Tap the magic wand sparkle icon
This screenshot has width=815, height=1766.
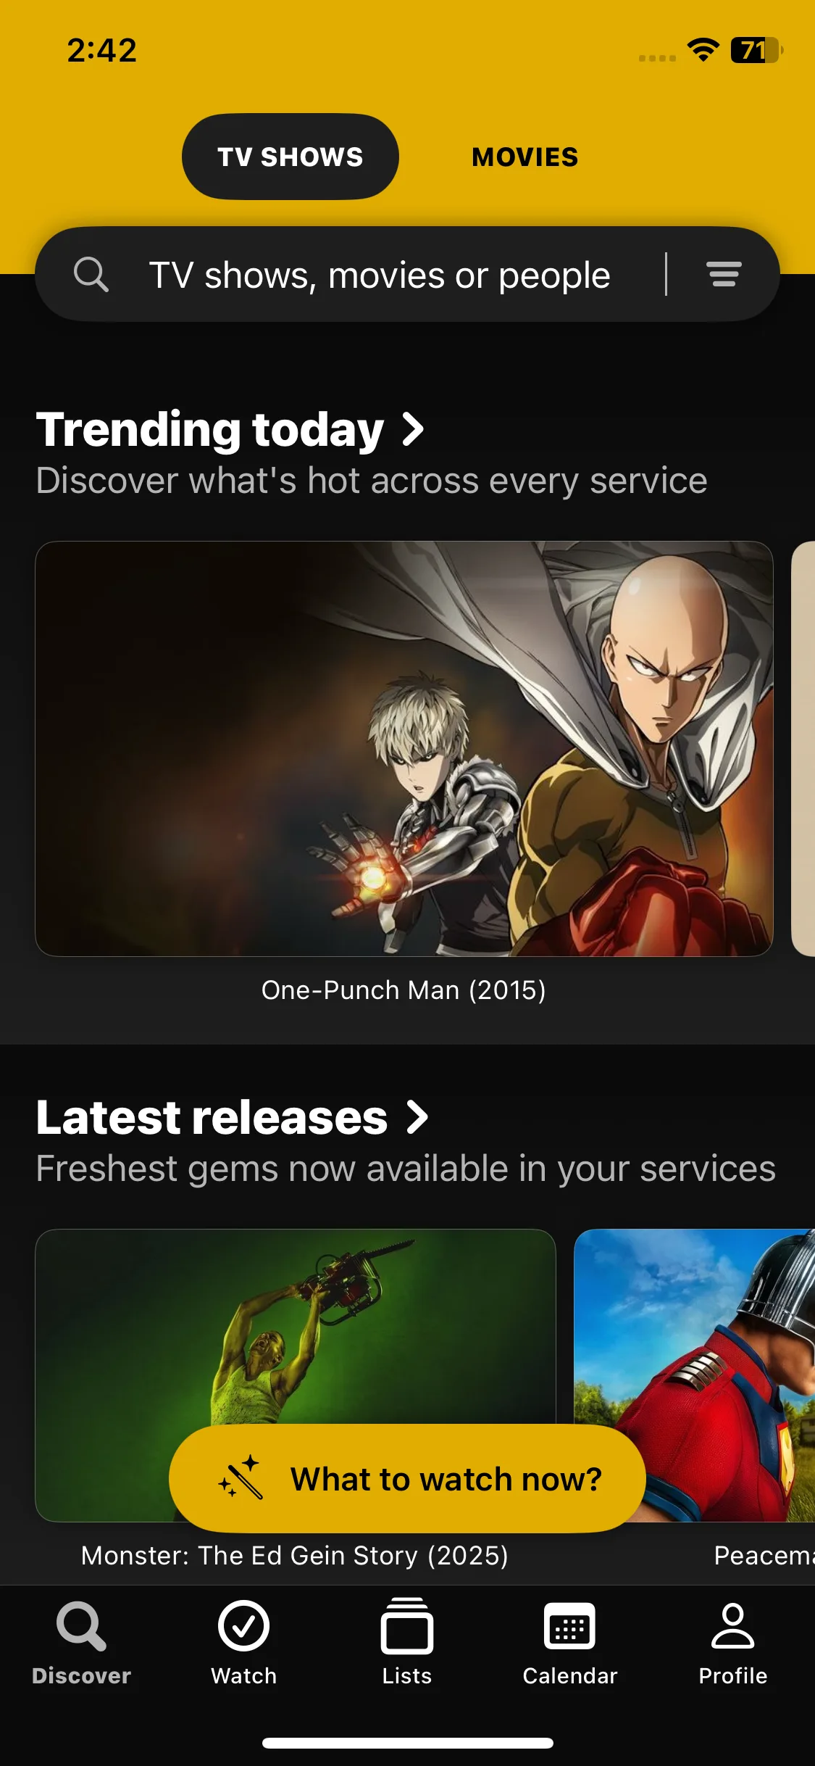[x=241, y=1477]
